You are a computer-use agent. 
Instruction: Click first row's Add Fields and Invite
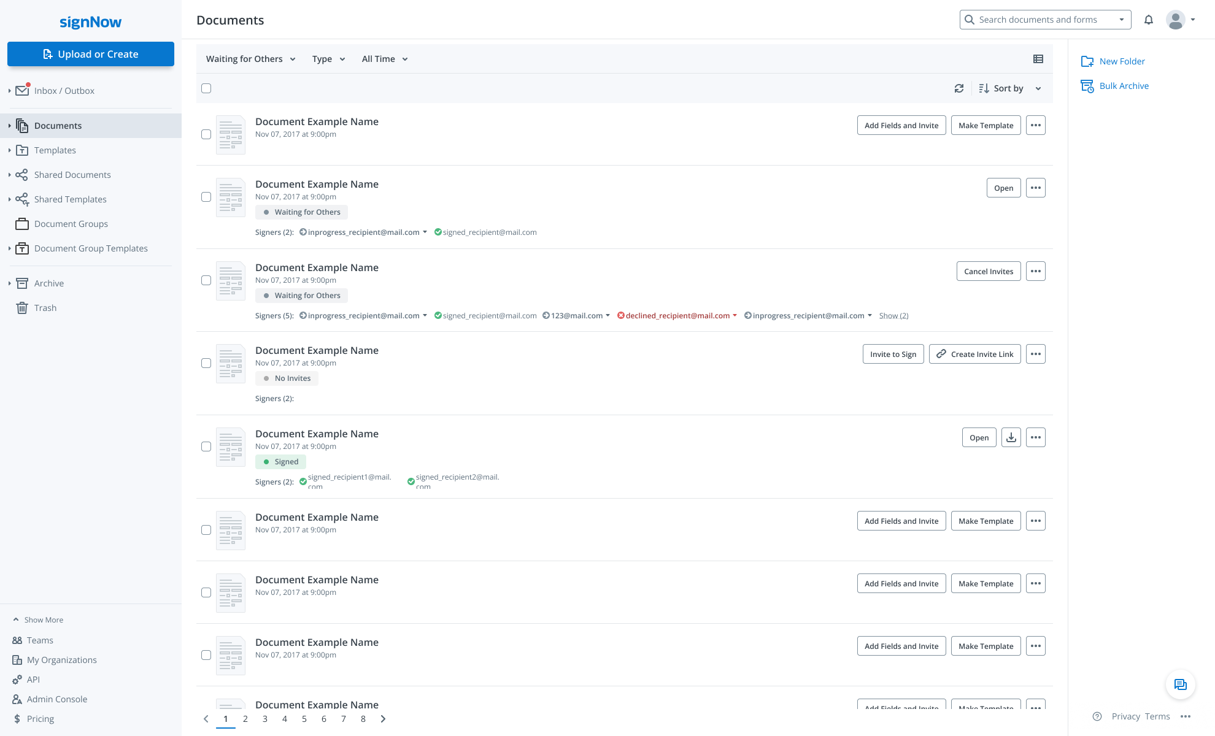click(x=901, y=125)
